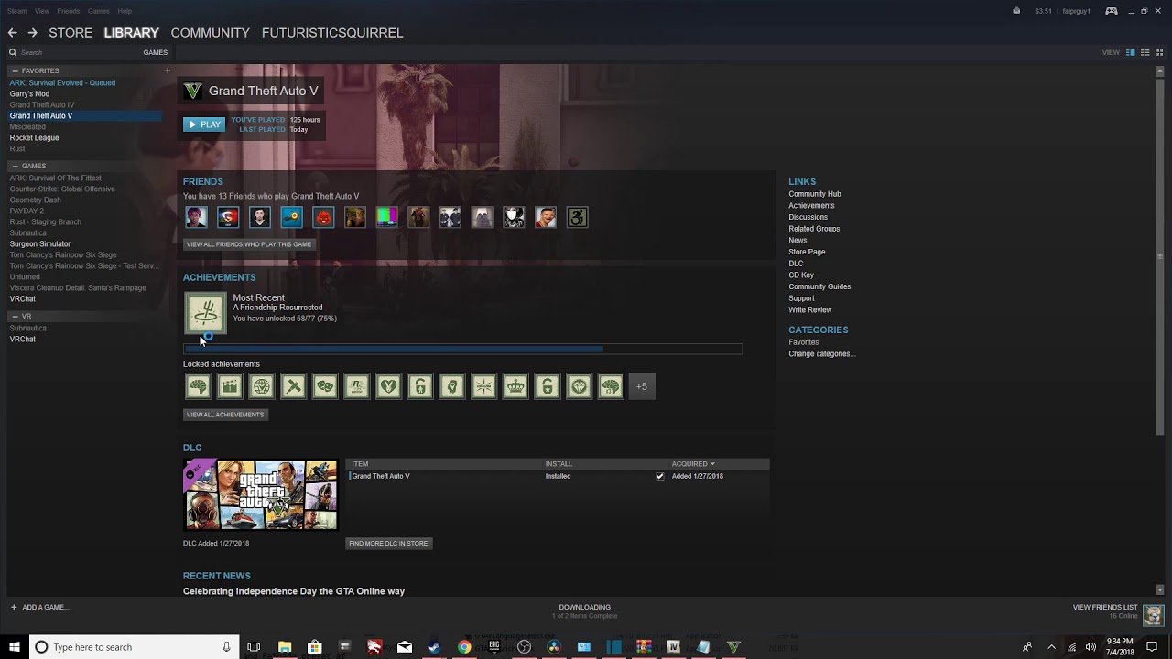The width and height of the screenshot is (1172, 659).
Task: Open the View menu
Action: click(x=42, y=11)
